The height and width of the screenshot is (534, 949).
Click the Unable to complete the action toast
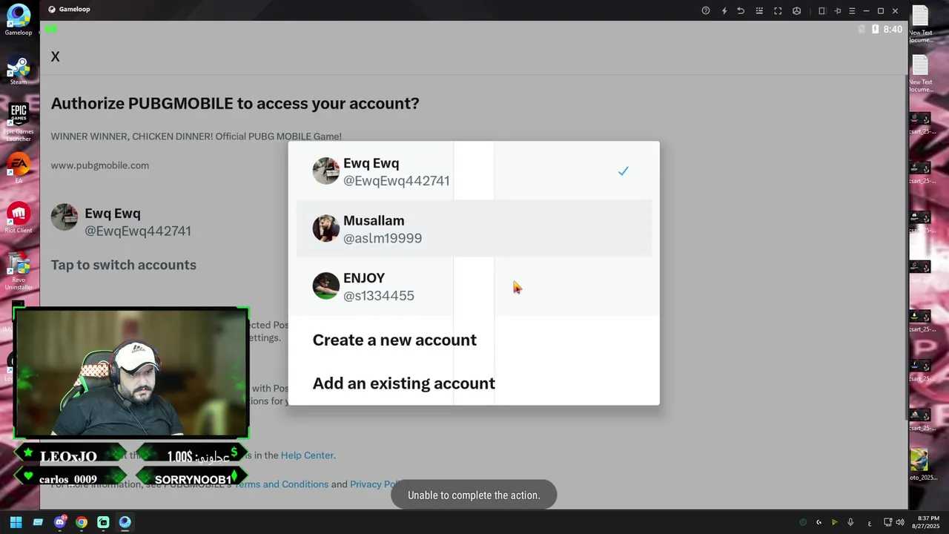click(x=474, y=495)
